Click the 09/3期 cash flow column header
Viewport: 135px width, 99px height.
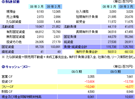pos(116,72)
